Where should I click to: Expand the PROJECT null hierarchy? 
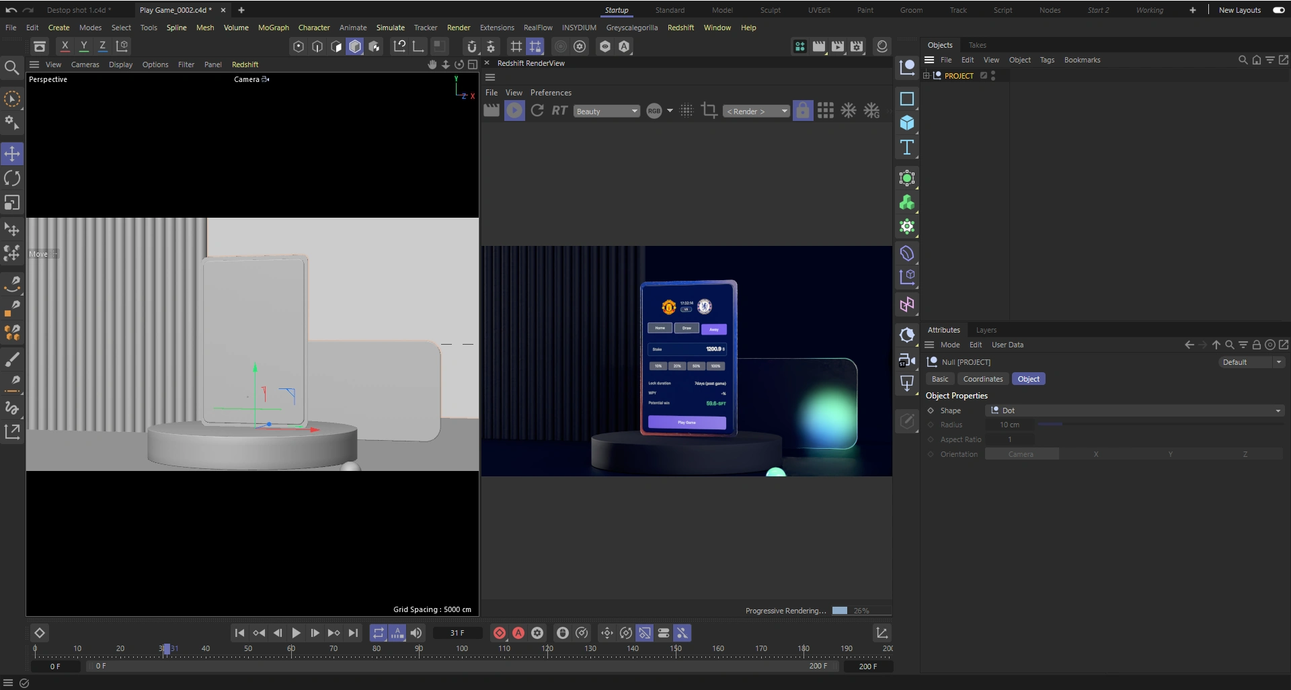[926, 76]
